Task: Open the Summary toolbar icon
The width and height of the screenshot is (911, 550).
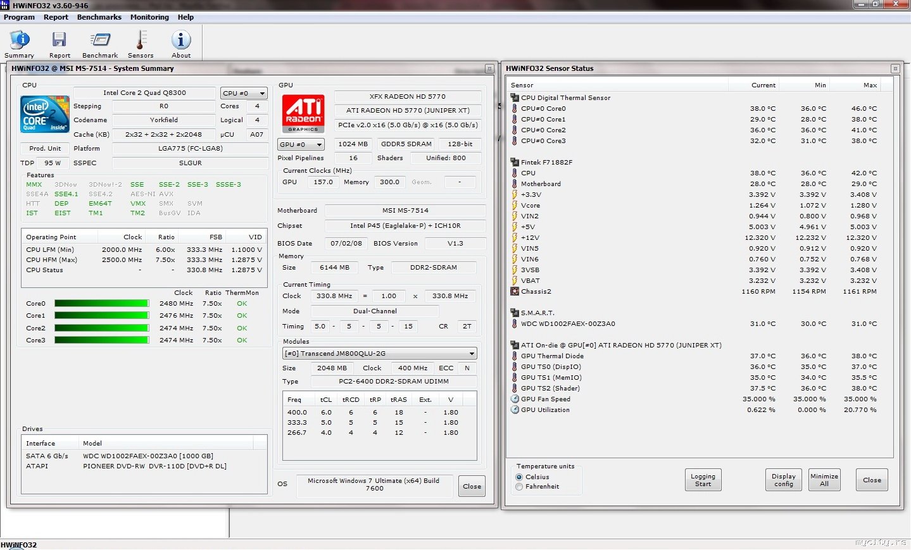Action: [20, 41]
